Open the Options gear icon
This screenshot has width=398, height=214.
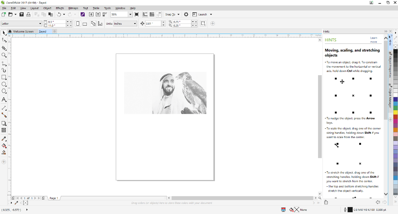click(186, 14)
